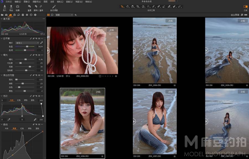
Task: Toggle 之后 label on ZDX_1006 image
Action: [x=170, y=21]
